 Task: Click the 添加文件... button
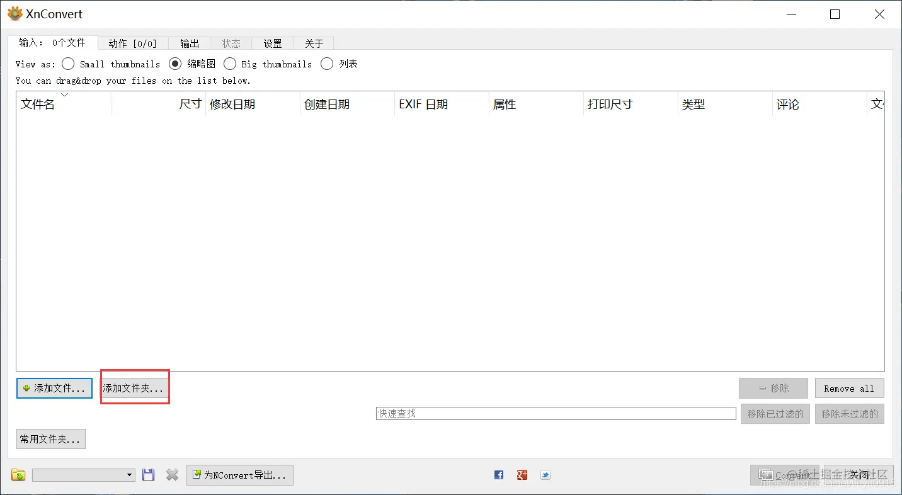(x=55, y=388)
